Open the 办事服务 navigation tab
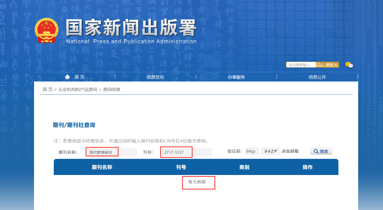383x210 pixels. pyautogui.click(x=236, y=77)
